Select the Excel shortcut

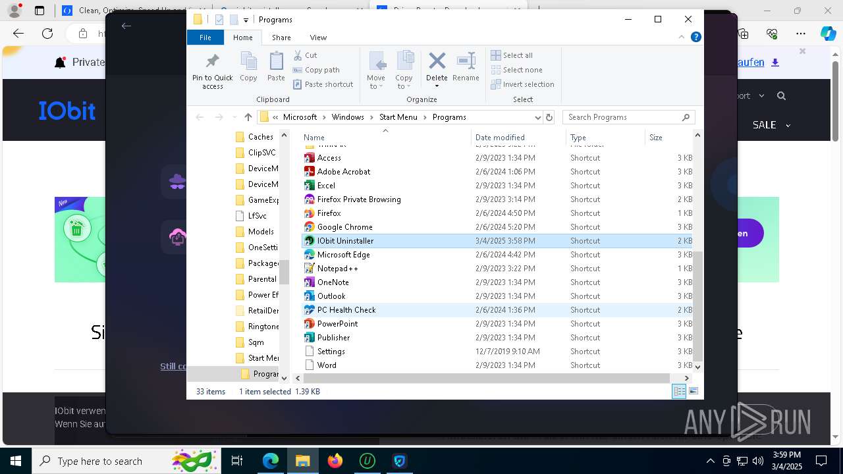coord(497,186)
